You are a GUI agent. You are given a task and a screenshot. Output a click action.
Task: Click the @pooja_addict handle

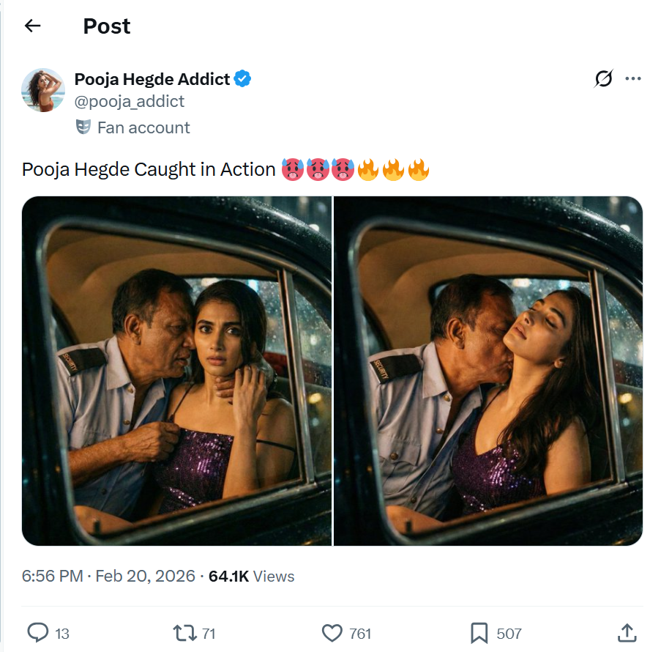click(x=130, y=101)
